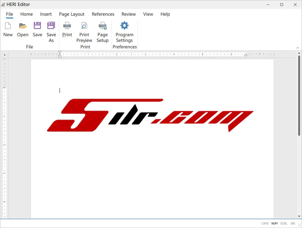Image resolution: width=302 pixels, height=228 pixels.
Task: Open the Page Layout ribbon tab
Action: coord(72,14)
